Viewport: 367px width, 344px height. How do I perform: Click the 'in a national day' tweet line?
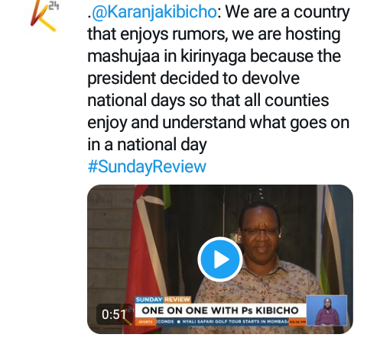[x=147, y=145]
